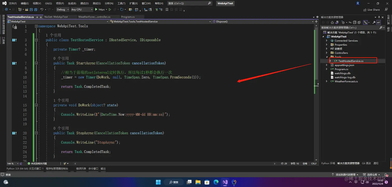
Task: Click Collapse All icon in Solution Explorer
Action: pyautogui.click(x=354, y=22)
